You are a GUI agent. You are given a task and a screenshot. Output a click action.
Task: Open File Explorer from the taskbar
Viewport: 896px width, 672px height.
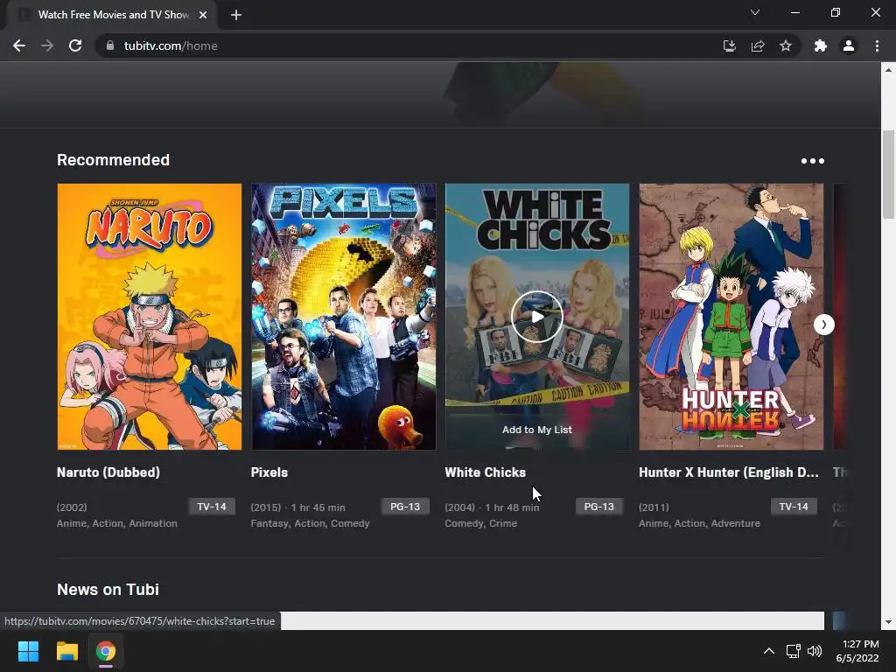pos(66,651)
